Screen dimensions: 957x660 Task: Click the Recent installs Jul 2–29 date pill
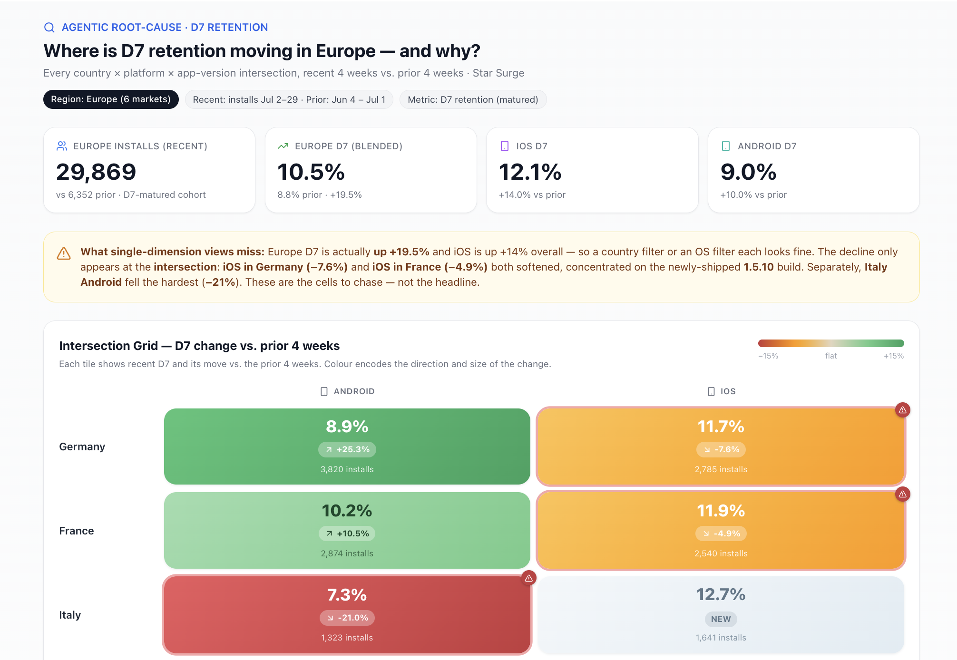click(289, 99)
